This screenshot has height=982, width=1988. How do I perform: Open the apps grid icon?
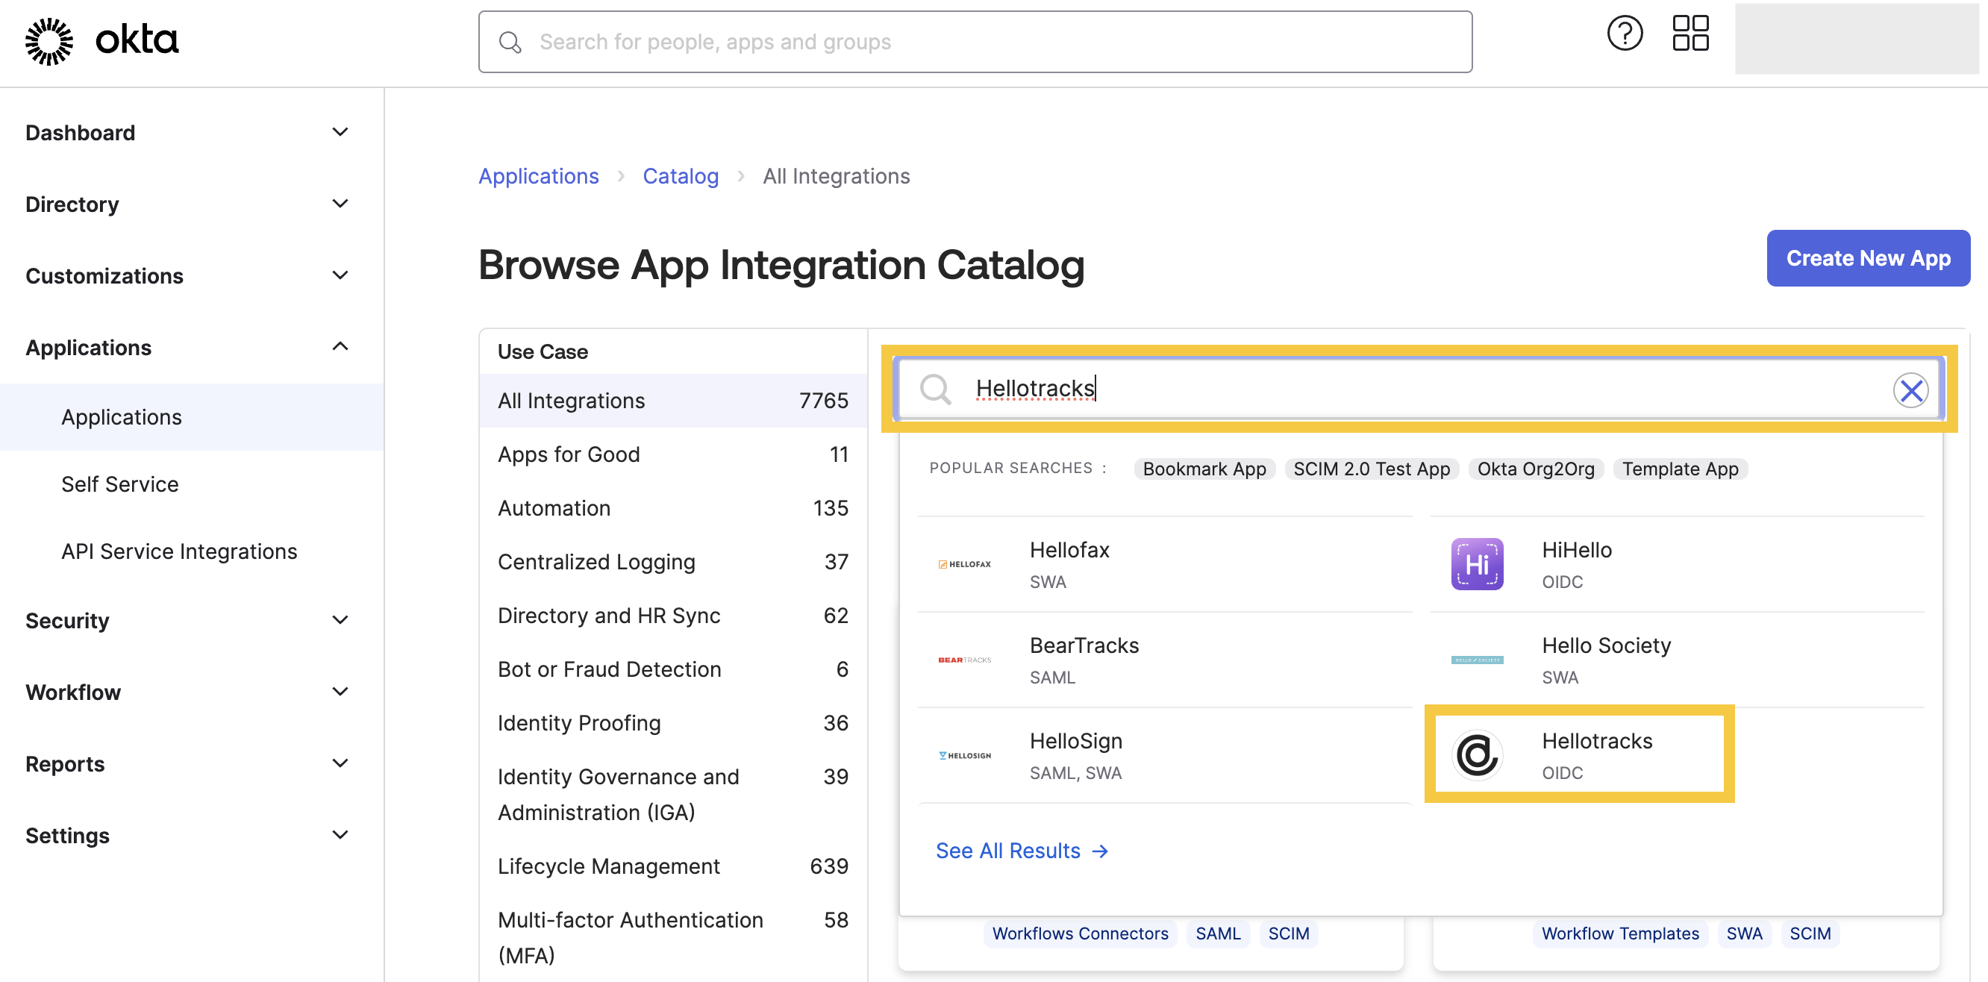click(x=1690, y=33)
